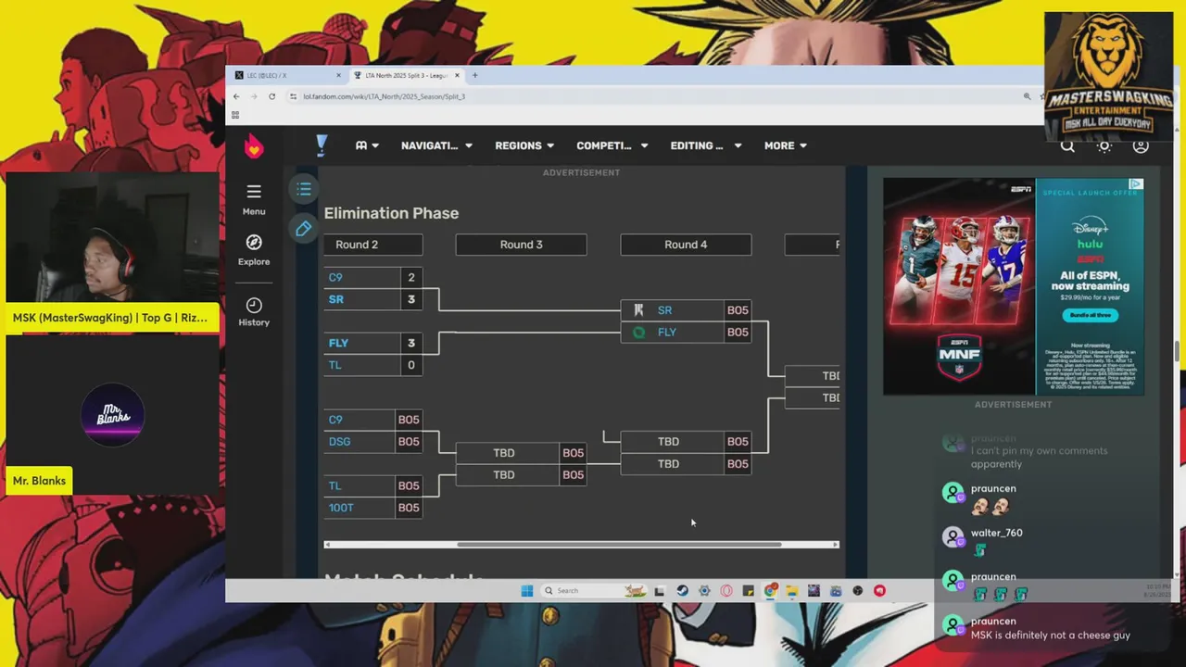Expand the REGIONS dropdown menu

point(524,145)
